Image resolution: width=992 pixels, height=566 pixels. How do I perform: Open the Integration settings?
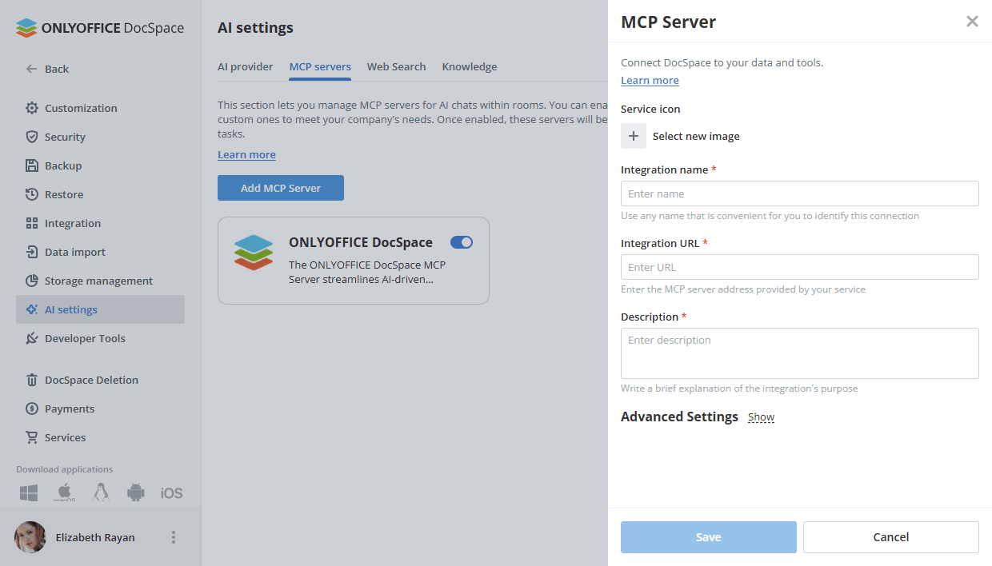click(72, 223)
